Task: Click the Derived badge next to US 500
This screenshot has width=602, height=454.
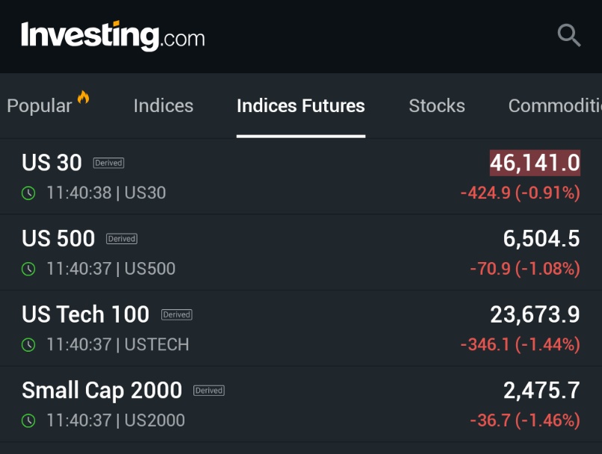Action: 122,239
